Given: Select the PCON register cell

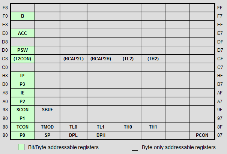Looking at the screenshot, I should click(202, 135).
